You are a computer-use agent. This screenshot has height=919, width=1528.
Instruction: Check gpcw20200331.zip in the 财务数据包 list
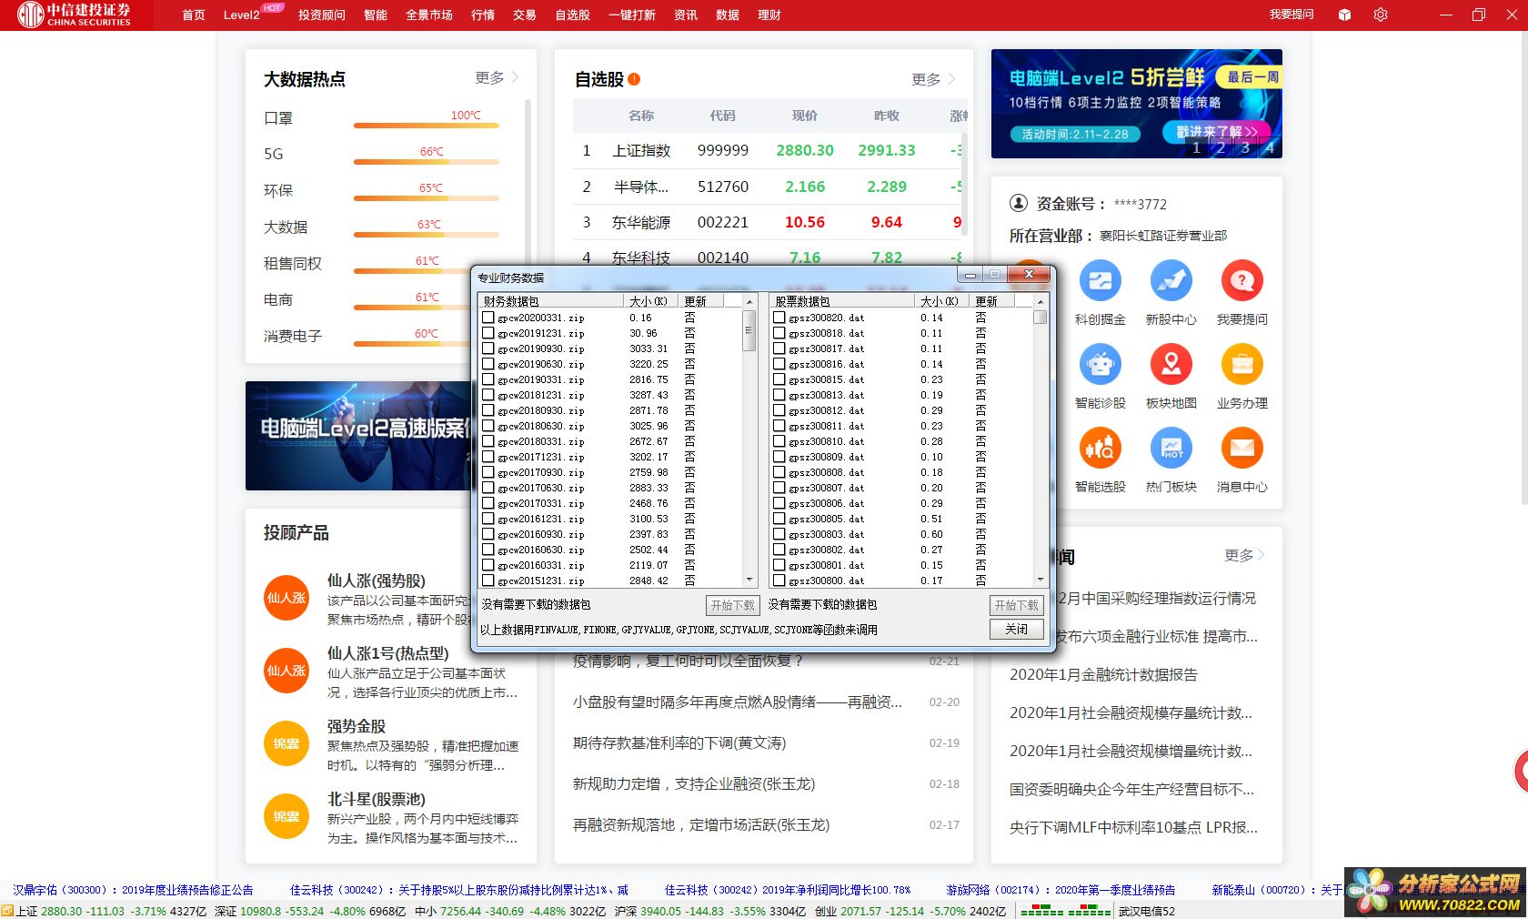point(488,318)
